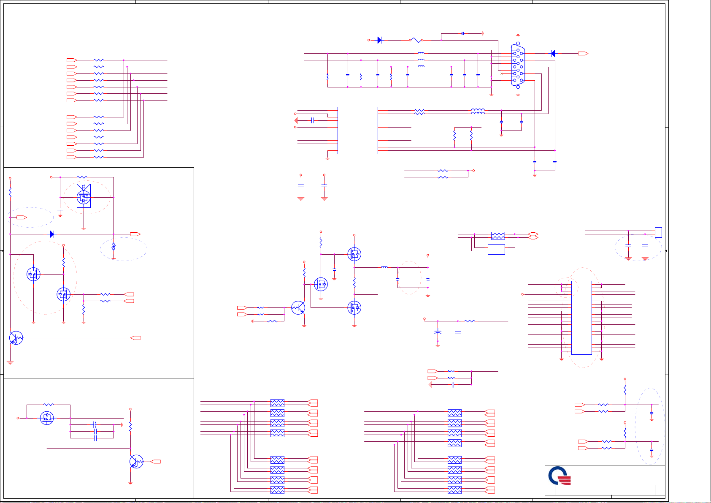Screen dimensions: 711x503
Task: Click the off-page port inside the blue dashed ellipse at left
Action: 22,218
